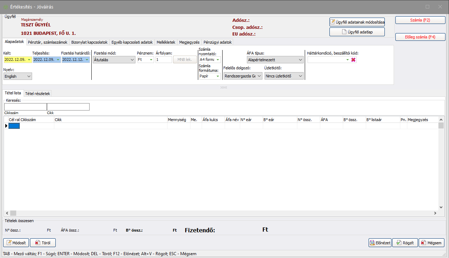Click the Cikkszám search input field
449x258 pixels.
[x=25, y=107]
